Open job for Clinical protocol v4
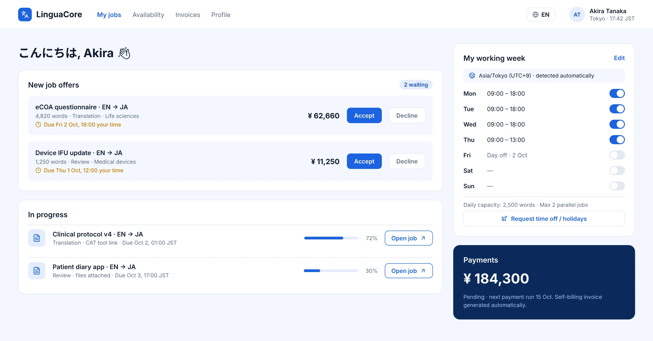The width and height of the screenshot is (653, 341). pos(409,238)
